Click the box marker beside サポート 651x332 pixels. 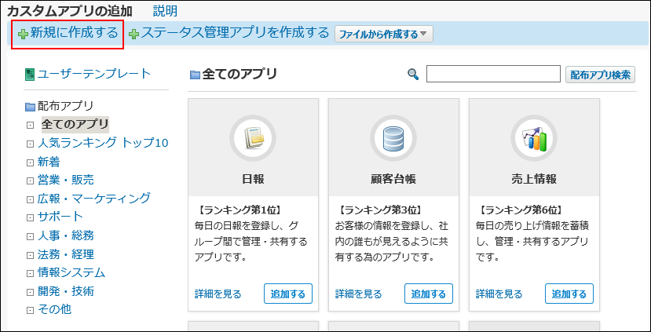[30, 218]
